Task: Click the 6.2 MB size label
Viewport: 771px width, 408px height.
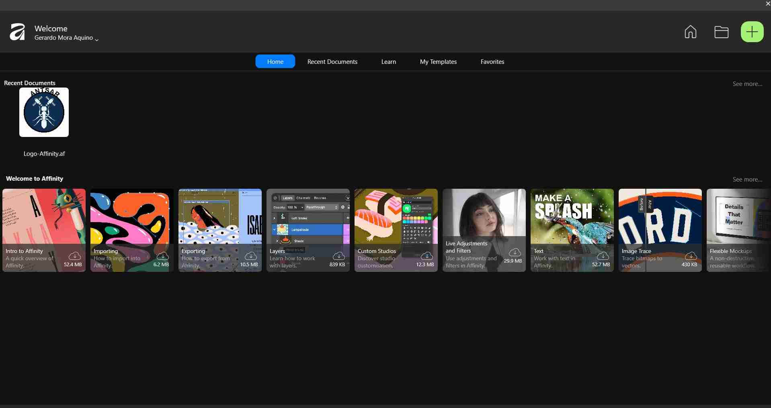Action: tap(161, 264)
